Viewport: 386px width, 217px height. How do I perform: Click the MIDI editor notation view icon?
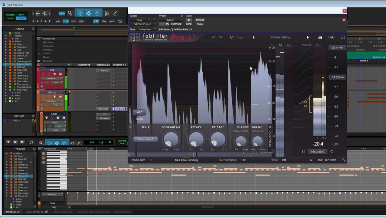coord(32,142)
